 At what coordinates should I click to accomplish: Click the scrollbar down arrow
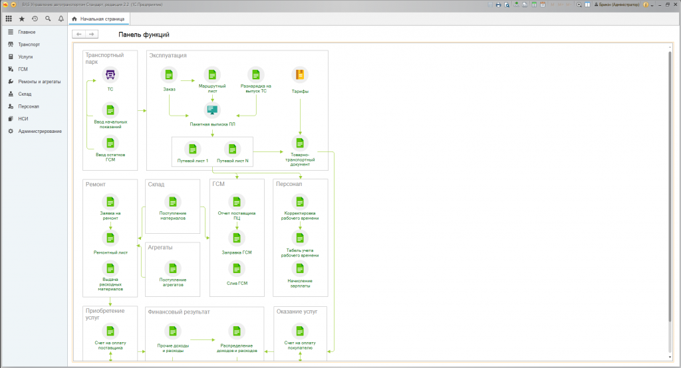pos(670,357)
